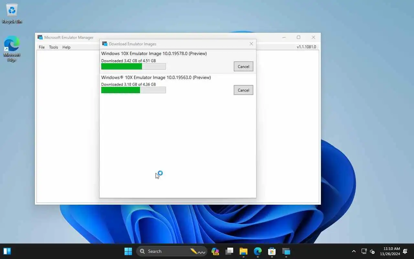Click the muted volume tray icon

click(x=372, y=251)
